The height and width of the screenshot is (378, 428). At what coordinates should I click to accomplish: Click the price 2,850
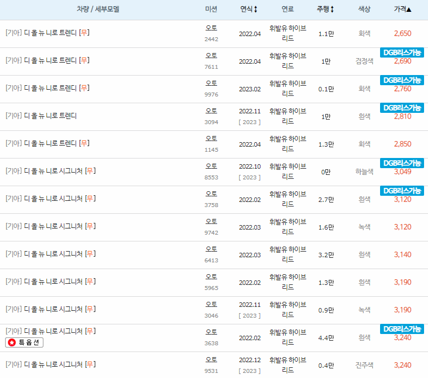pos(402,144)
